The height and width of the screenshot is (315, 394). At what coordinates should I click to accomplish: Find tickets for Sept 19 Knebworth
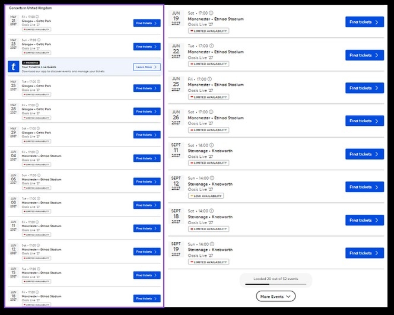pyautogui.click(x=364, y=253)
